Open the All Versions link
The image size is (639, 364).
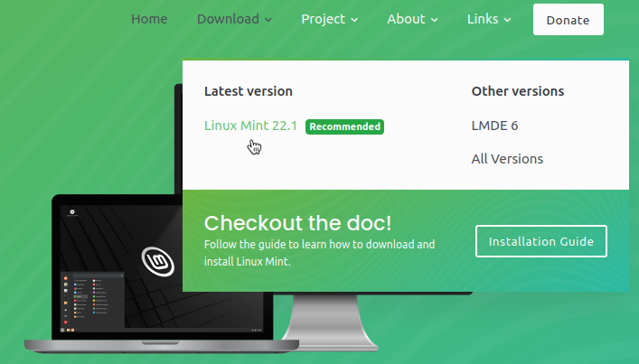507,159
